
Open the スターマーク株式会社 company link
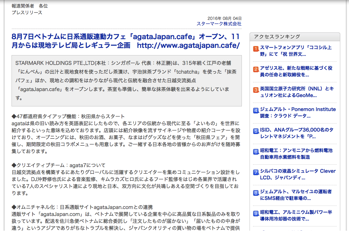coord(219,24)
